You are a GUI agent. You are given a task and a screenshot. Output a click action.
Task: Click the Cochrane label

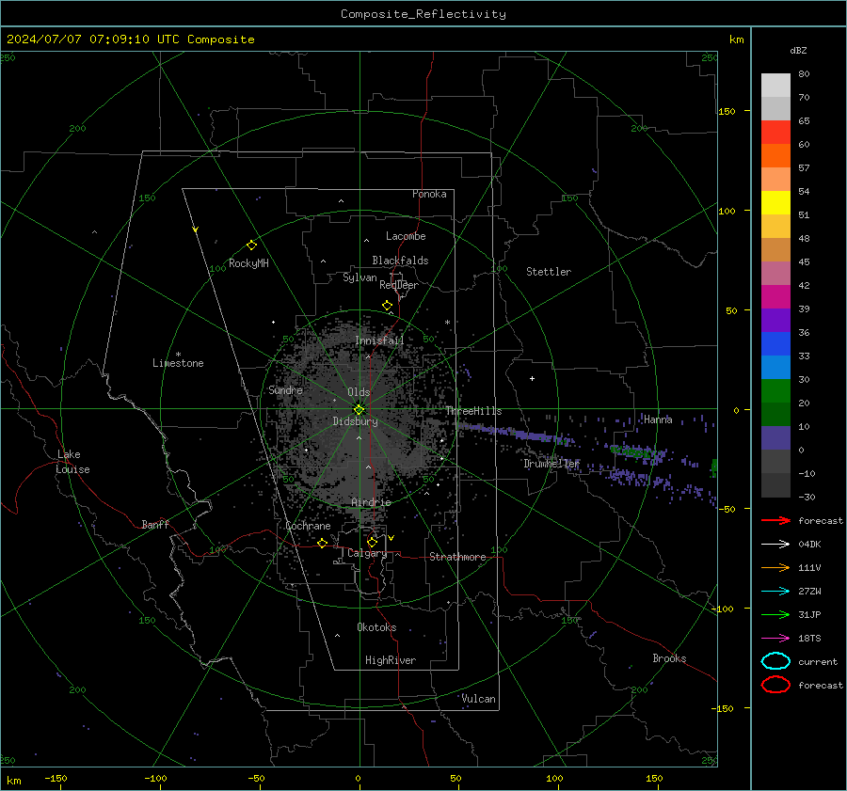(x=308, y=526)
